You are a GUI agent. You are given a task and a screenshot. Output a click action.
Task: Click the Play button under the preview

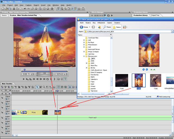(x=24, y=79)
